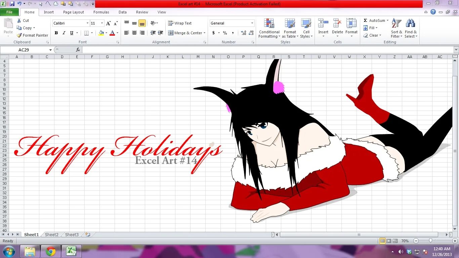Image resolution: width=459 pixels, height=258 pixels.
Task: Open Google Chrome from taskbar
Action: click(51, 251)
